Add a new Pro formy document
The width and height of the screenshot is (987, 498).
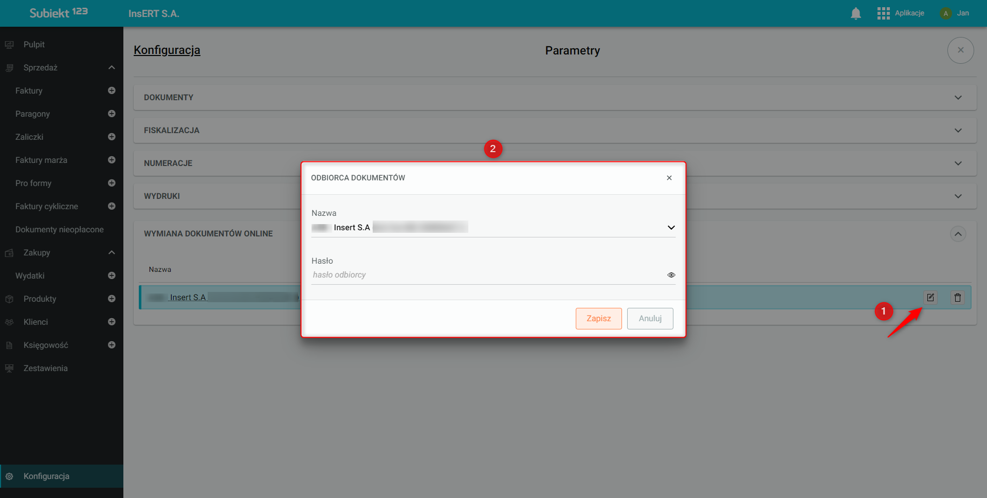112,183
